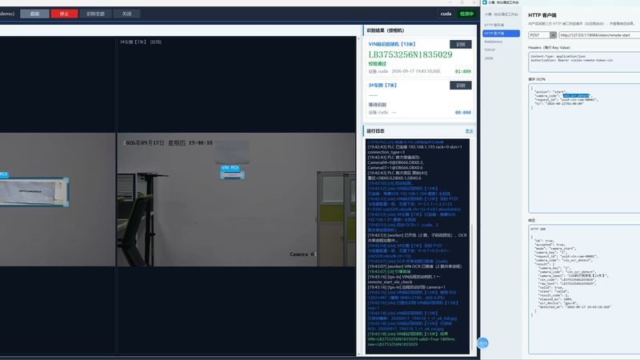Click the ROI-boxed paper label in left feed
Image resolution: width=640 pixels, height=360 pixels.
click(x=34, y=192)
